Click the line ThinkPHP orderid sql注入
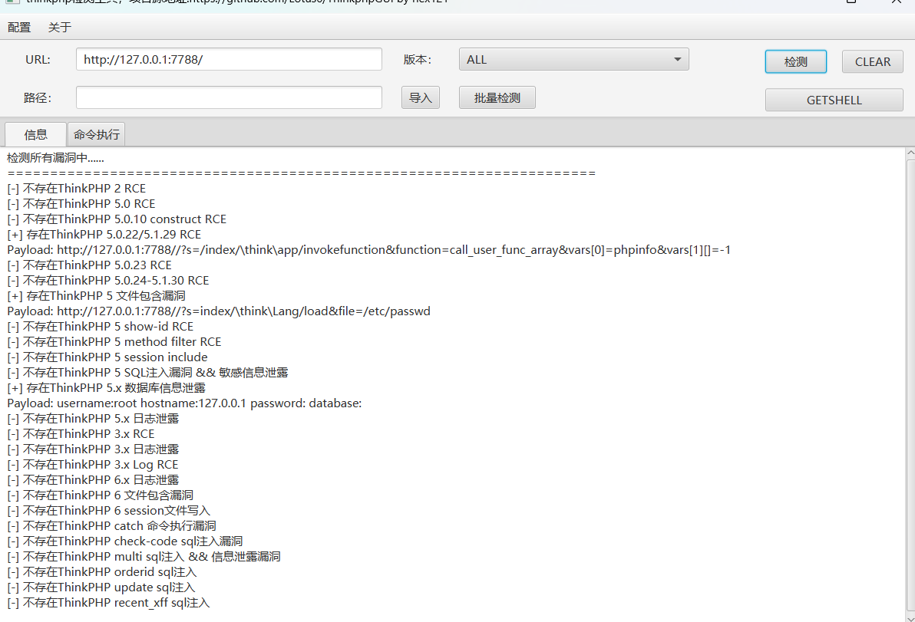 pos(102,572)
